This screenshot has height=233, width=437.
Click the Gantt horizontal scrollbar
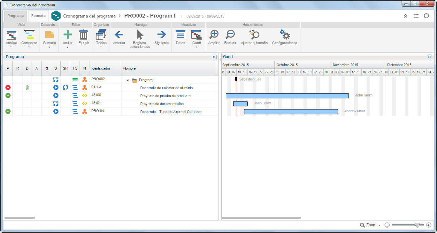tap(261, 218)
